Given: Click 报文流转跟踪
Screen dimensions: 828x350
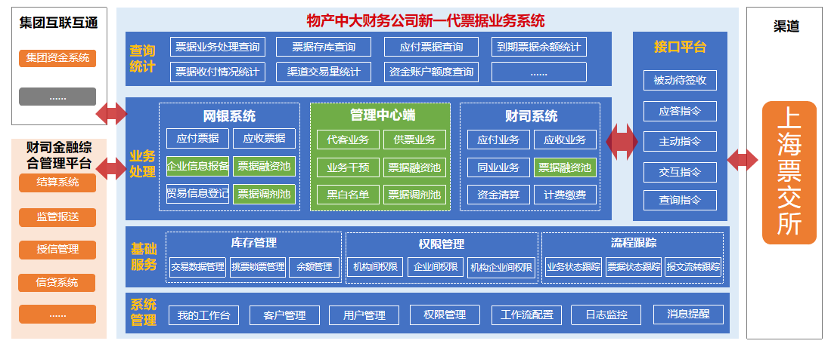Looking at the screenshot, I should [x=693, y=267].
